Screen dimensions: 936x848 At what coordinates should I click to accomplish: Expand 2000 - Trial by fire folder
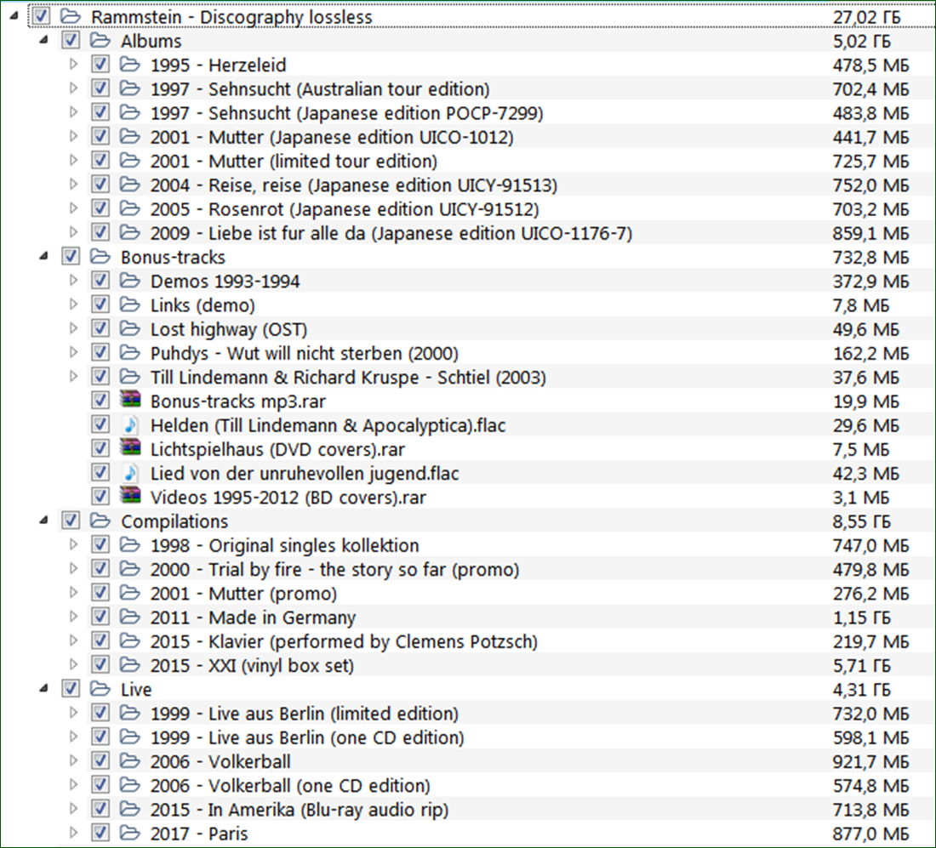coord(73,569)
